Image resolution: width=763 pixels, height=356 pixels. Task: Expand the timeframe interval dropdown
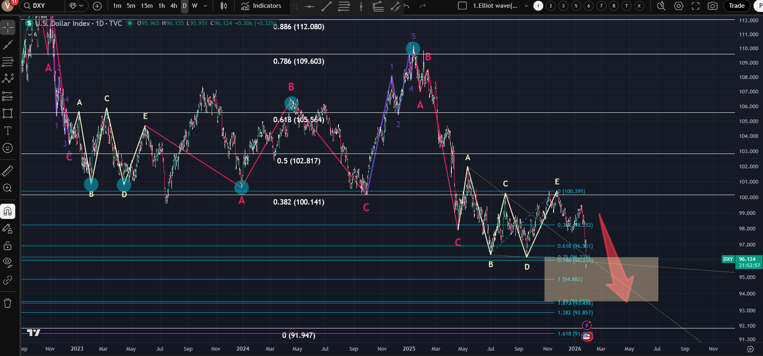coord(205,6)
